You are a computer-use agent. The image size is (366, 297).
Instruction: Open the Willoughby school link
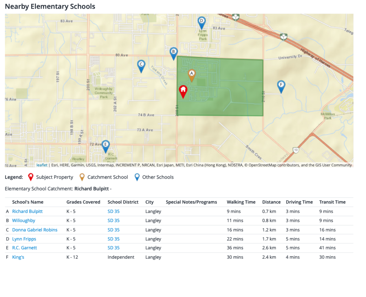click(24, 221)
